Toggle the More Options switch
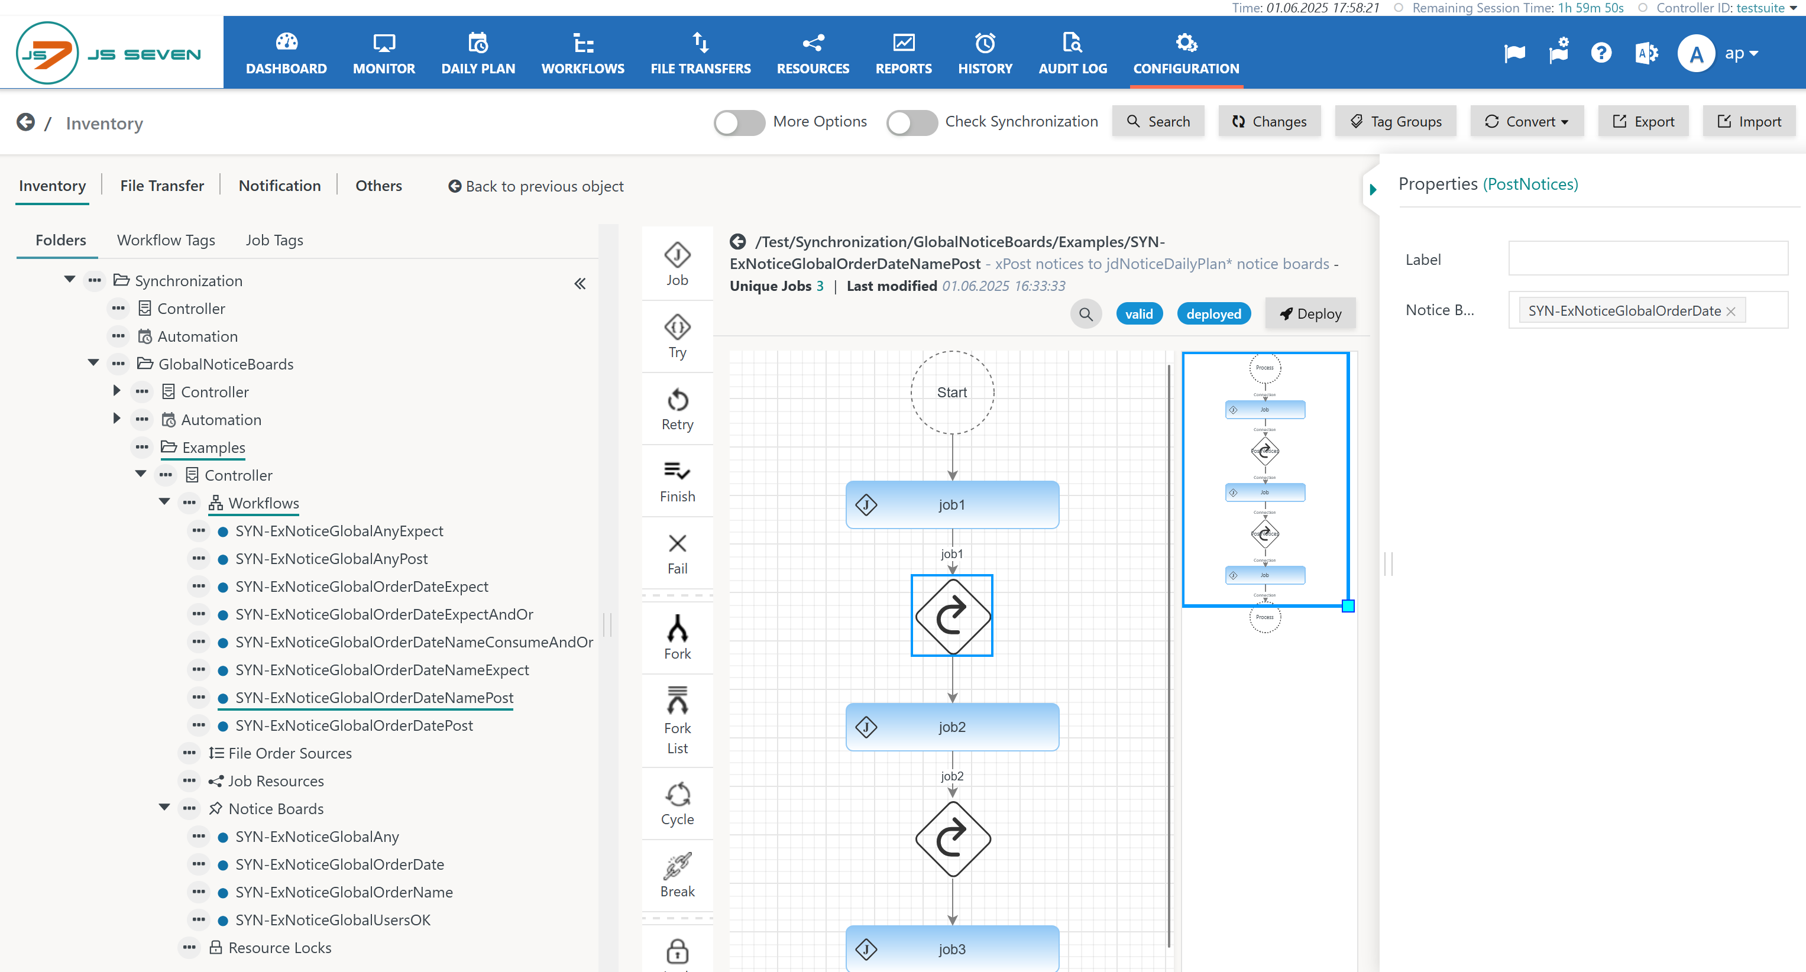1806x972 pixels. (739, 122)
